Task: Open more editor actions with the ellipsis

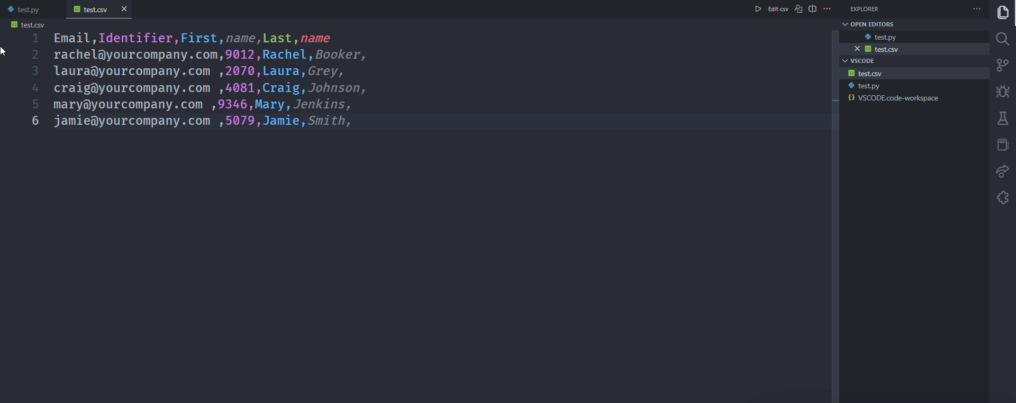Action: click(828, 9)
